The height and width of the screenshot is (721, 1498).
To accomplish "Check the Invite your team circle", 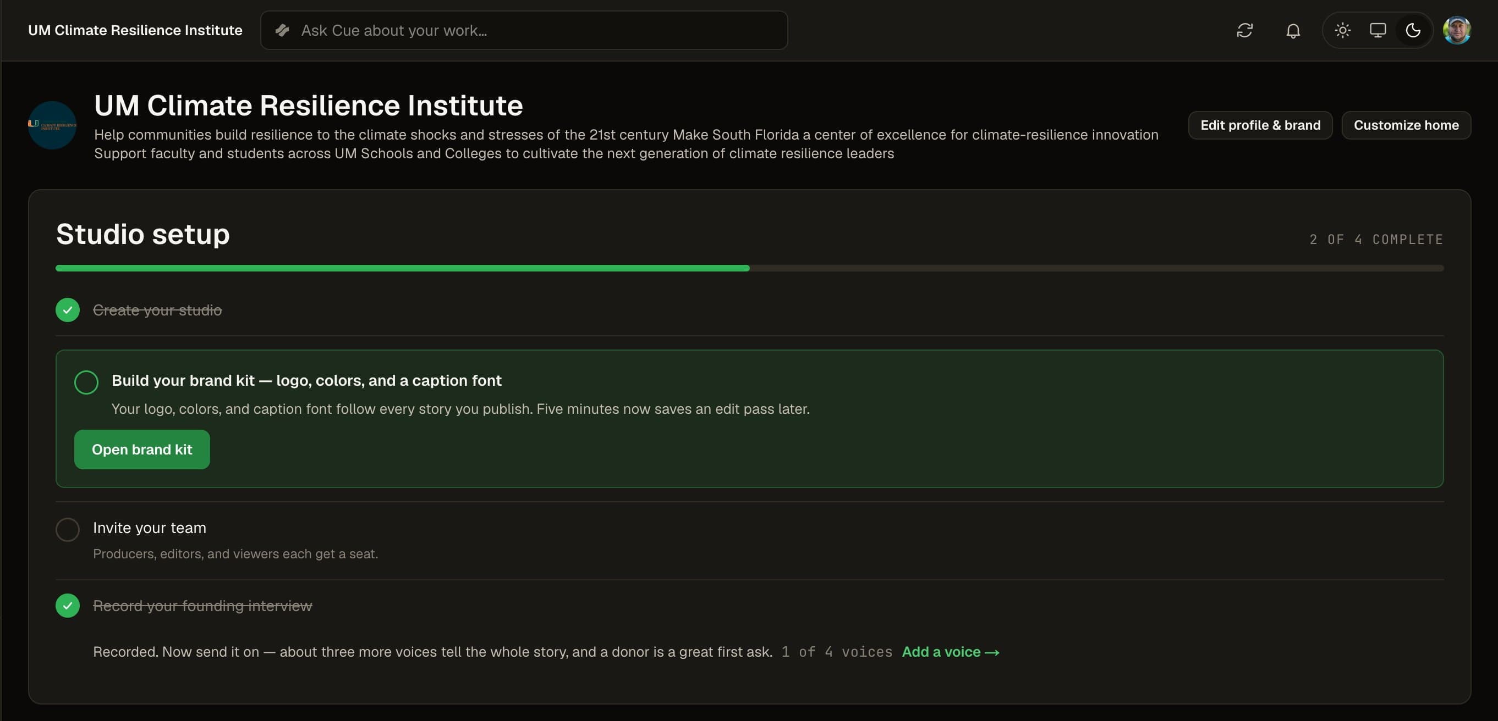I will (68, 530).
